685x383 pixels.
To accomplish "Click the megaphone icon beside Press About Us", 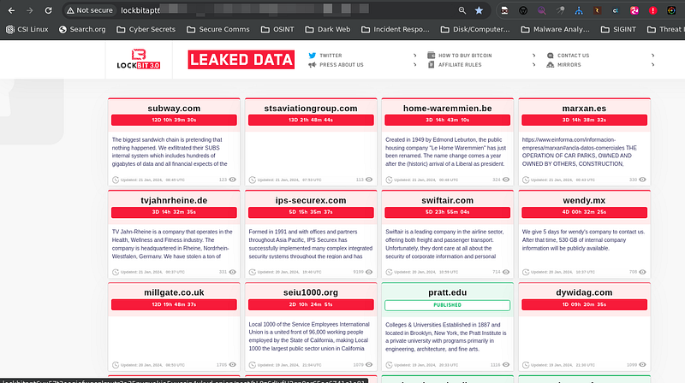I will (x=312, y=65).
